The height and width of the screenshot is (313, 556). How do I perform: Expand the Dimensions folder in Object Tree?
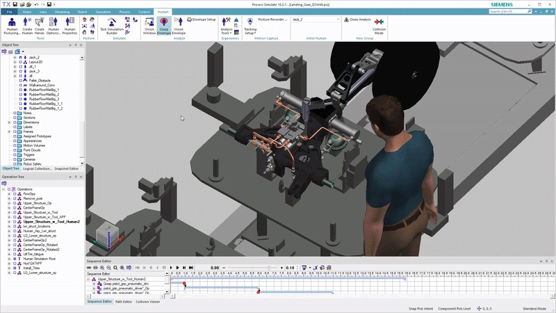click(10, 122)
